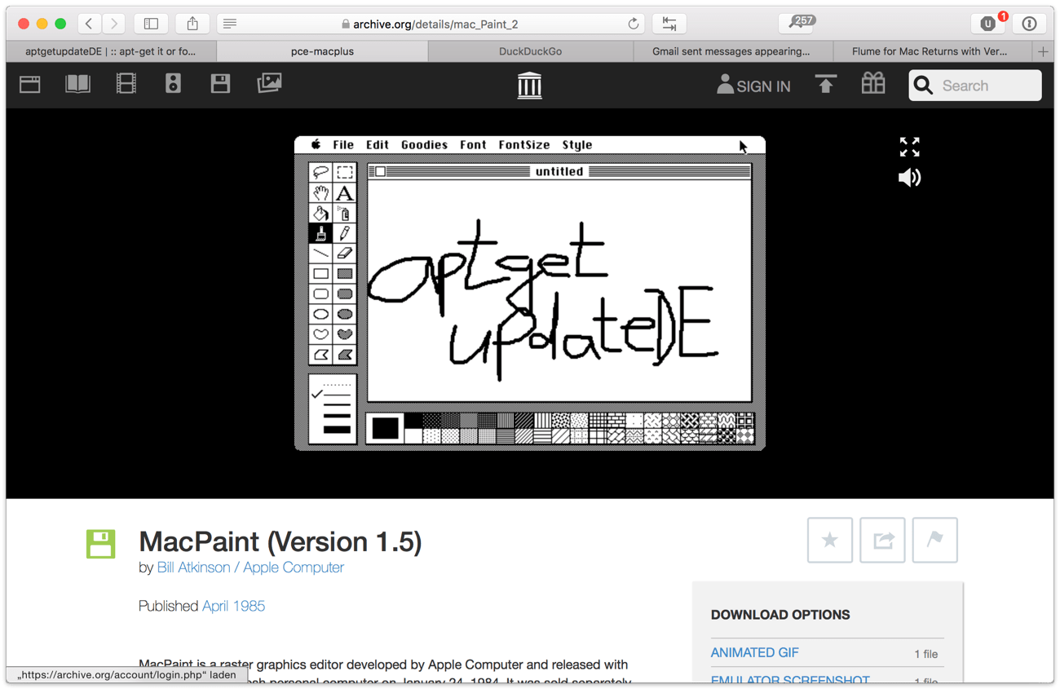
Task: Click the Donate gift icon
Action: click(x=873, y=83)
